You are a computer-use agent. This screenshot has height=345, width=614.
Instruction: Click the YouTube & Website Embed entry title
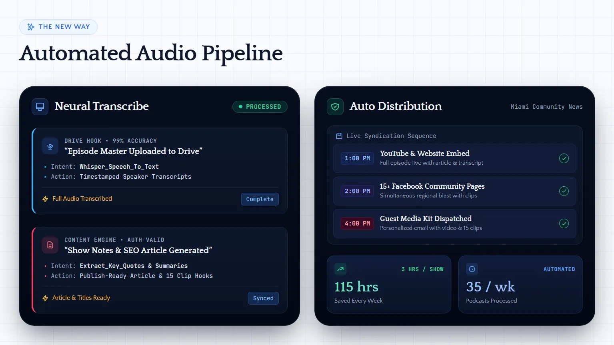tap(425, 154)
